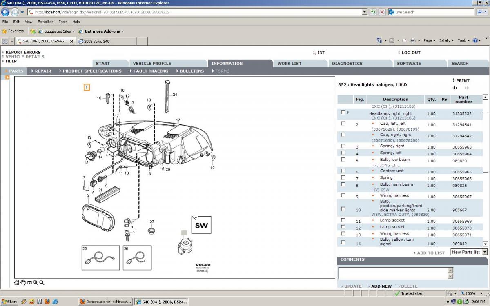Open the search provider dropdown arrow

486,12
